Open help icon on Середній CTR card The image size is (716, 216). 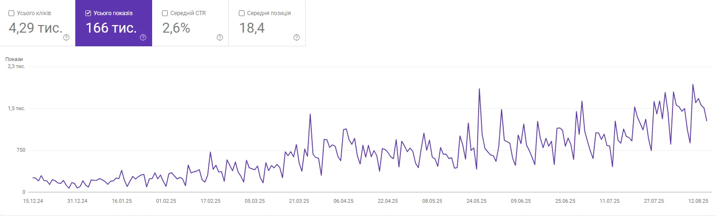pos(220,37)
